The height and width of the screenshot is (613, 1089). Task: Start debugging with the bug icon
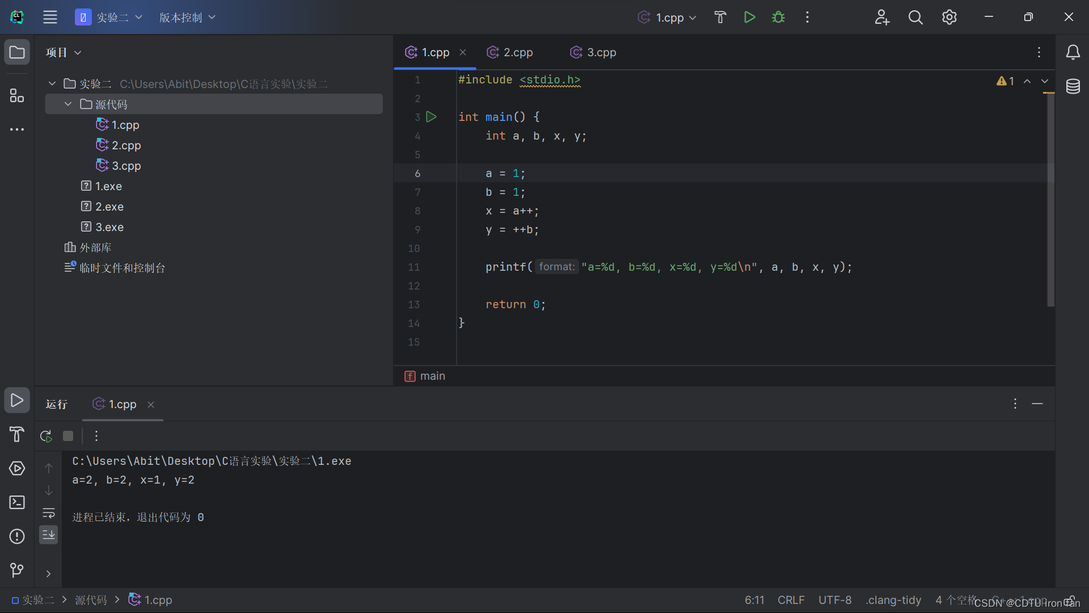(x=778, y=17)
